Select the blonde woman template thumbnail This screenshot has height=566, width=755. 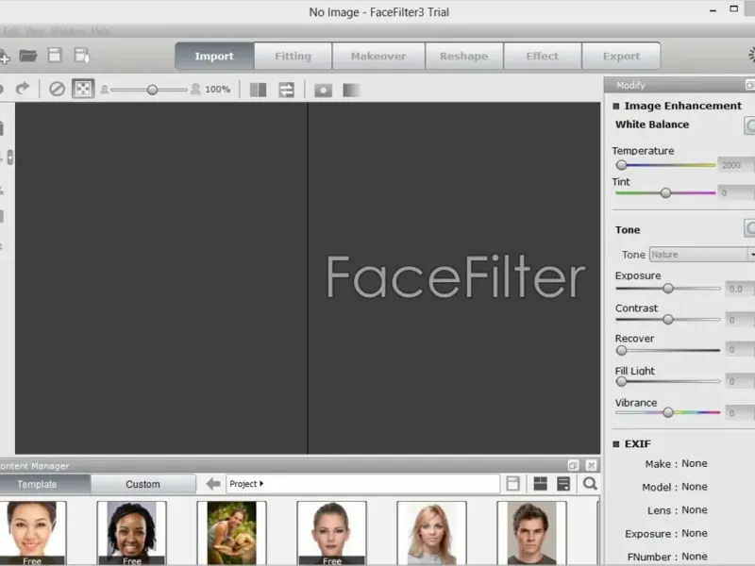432,533
